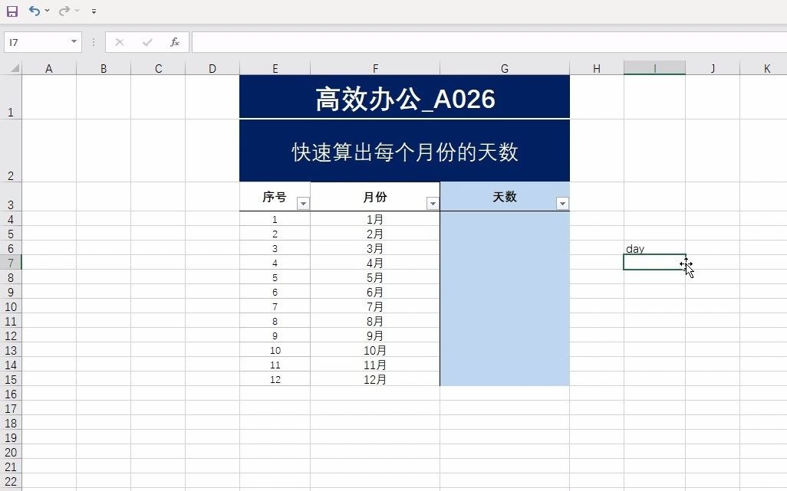This screenshot has height=491, width=787.
Task: Click the Undo arrow icon
Action: 35,11
